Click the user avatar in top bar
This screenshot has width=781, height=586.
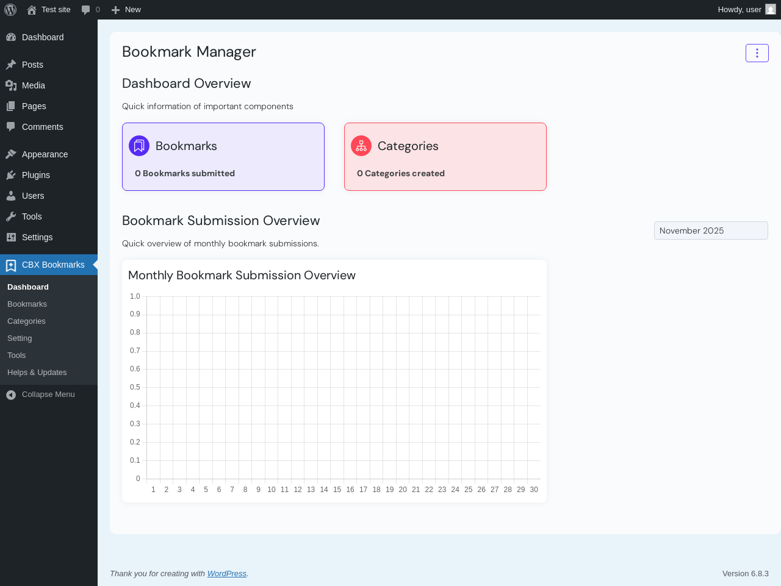[x=771, y=10]
